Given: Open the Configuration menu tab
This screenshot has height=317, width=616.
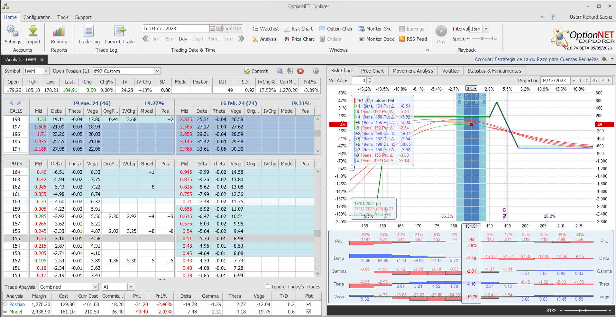Looking at the screenshot, I should [37, 17].
